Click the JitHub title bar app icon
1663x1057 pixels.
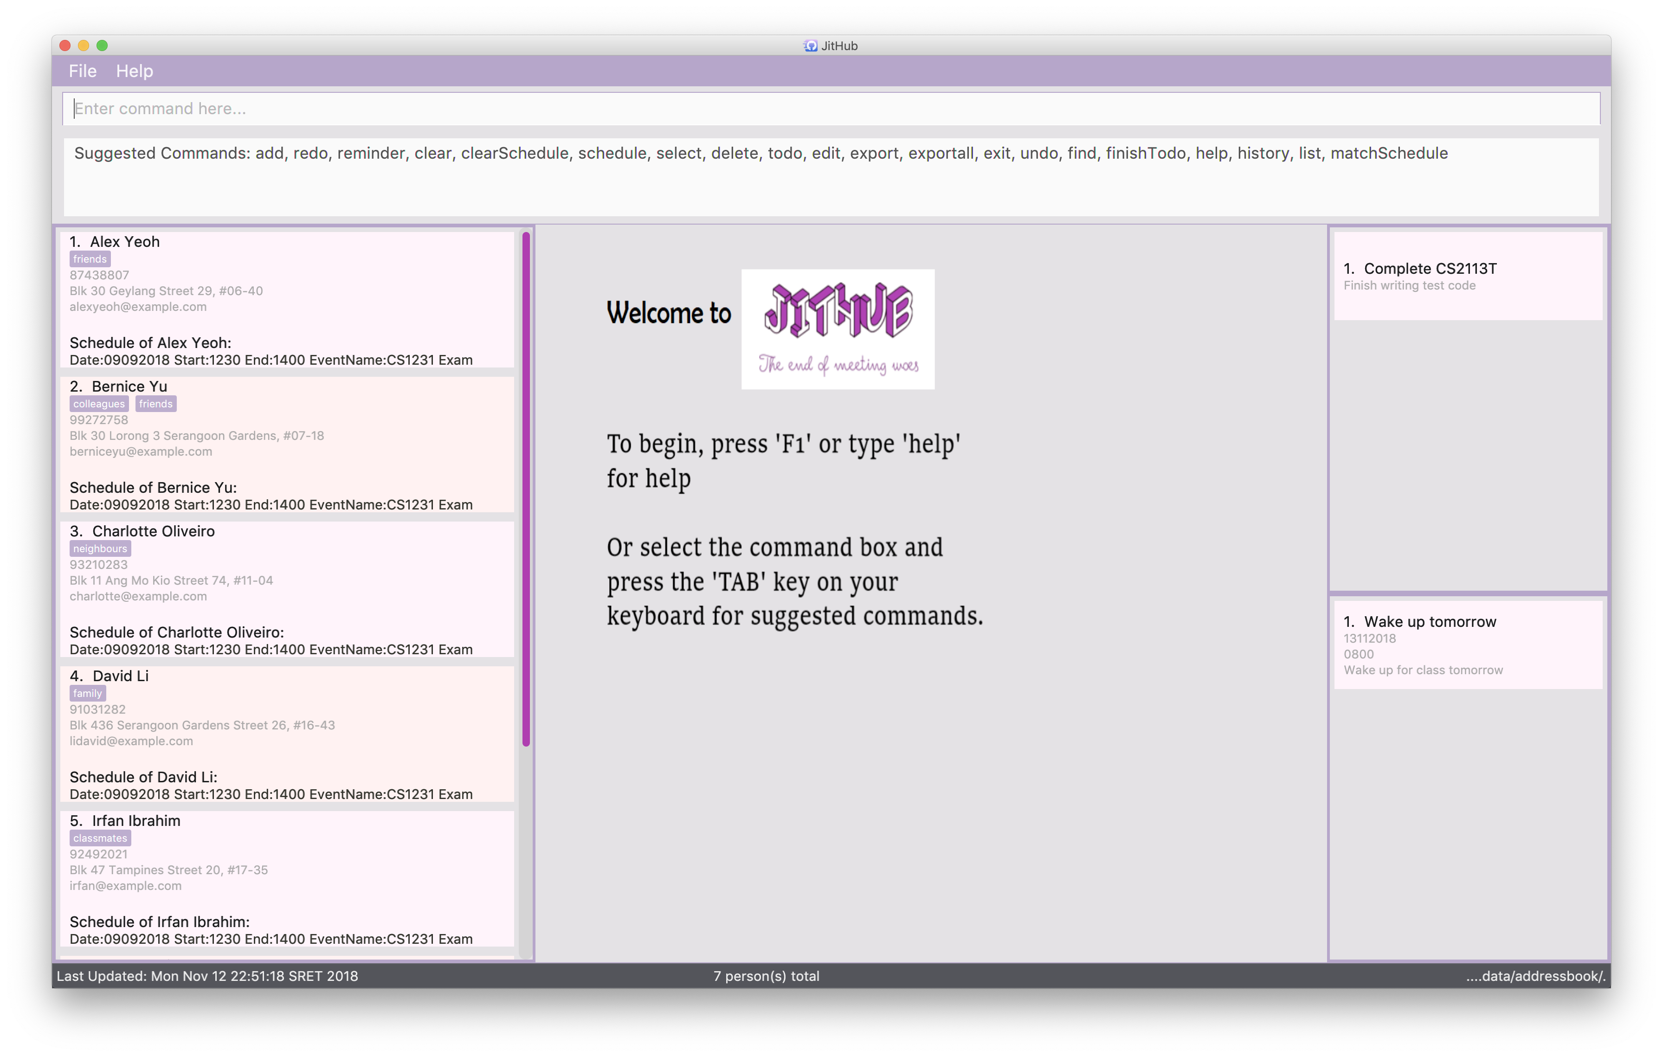[810, 45]
